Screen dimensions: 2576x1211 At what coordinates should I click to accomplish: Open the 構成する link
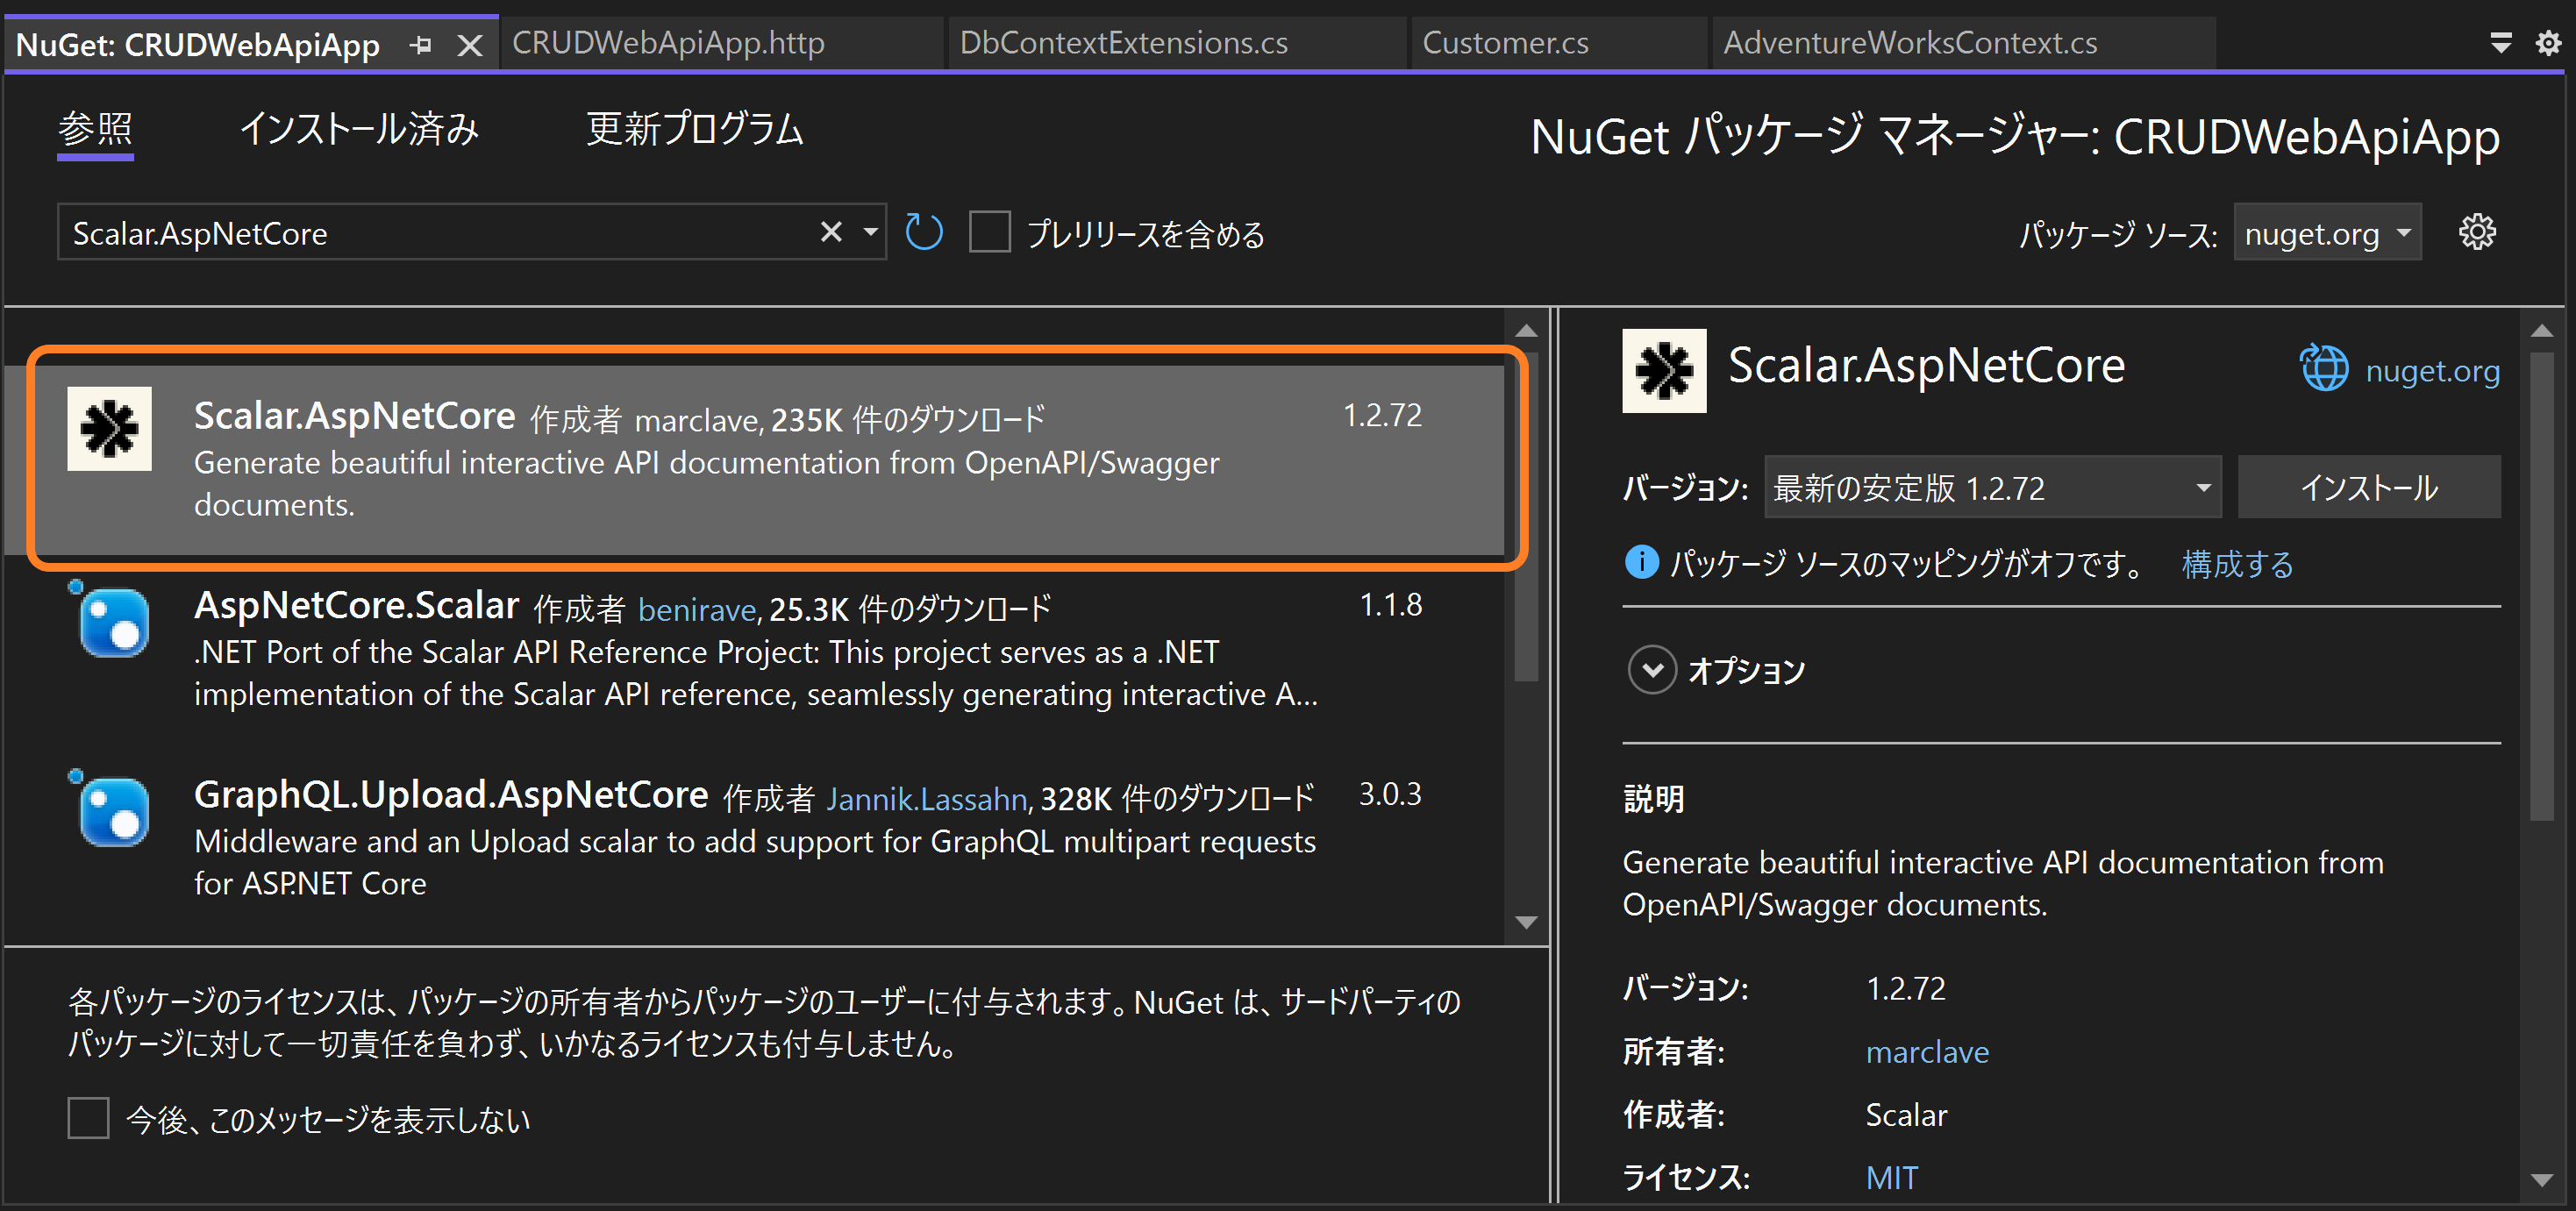point(2237,564)
